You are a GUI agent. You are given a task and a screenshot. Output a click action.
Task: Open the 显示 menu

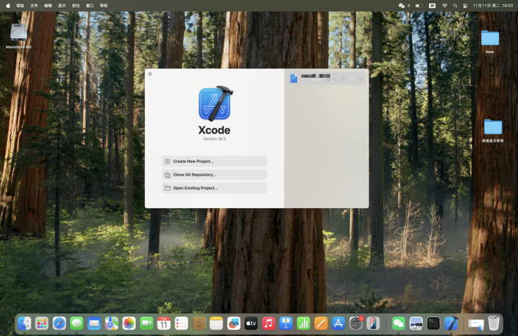click(x=62, y=6)
